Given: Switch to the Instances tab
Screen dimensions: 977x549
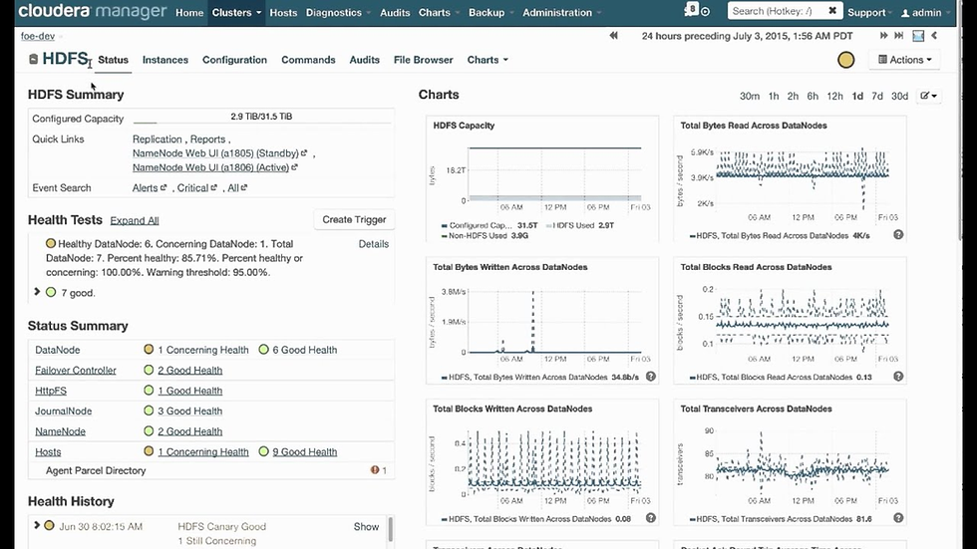Looking at the screenshot, I should (x=165, y=60).
